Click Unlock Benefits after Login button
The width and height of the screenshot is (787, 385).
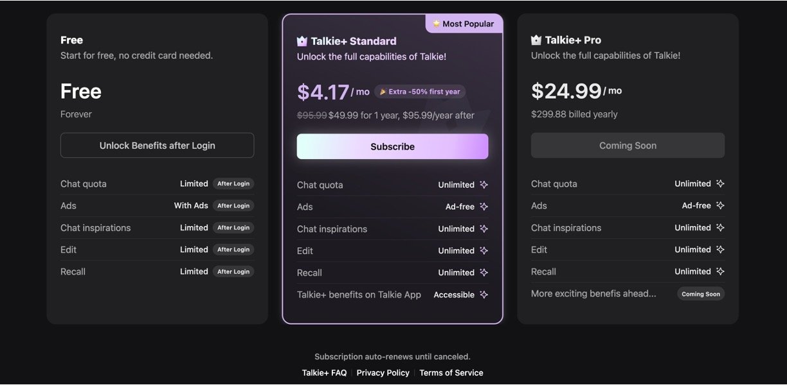tap(157, 146)
